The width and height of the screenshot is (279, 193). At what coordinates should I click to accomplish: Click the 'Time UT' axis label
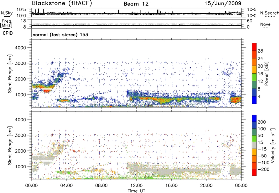click(136, 191)
